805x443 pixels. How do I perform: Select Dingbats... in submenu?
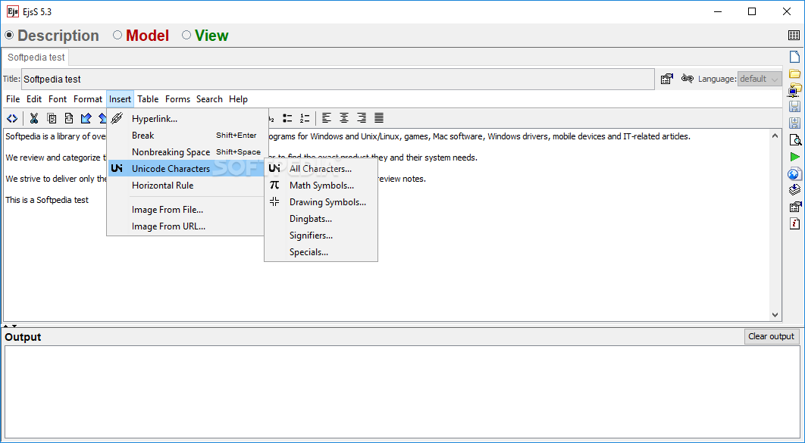pos(321,219)
